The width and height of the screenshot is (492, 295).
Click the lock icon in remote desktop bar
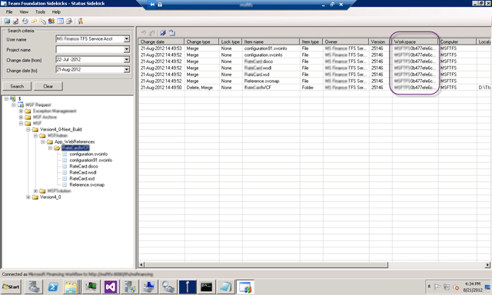[x=160, y=5]
